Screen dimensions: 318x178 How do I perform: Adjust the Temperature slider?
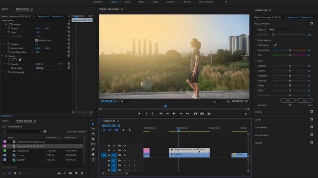pyautogui.click(x=290, y=50)
